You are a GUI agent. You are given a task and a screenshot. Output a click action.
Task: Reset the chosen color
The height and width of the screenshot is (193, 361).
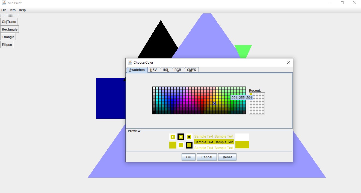click(227, 157)
